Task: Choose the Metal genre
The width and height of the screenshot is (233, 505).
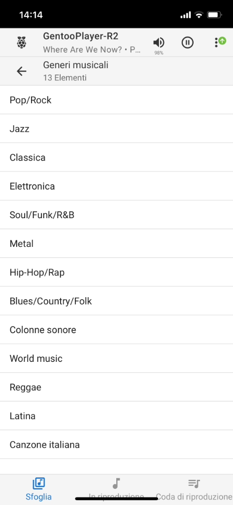Action: pyautogui.click(x=116, y=243)
